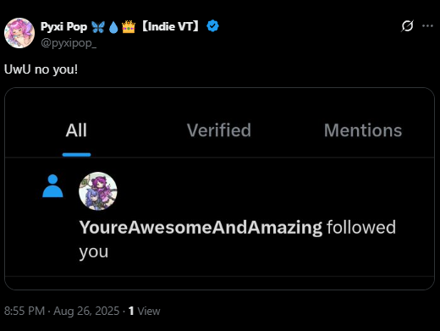Switch to the Mentions tab
This screenshot has width=440, height=331.
click(363, 130)
